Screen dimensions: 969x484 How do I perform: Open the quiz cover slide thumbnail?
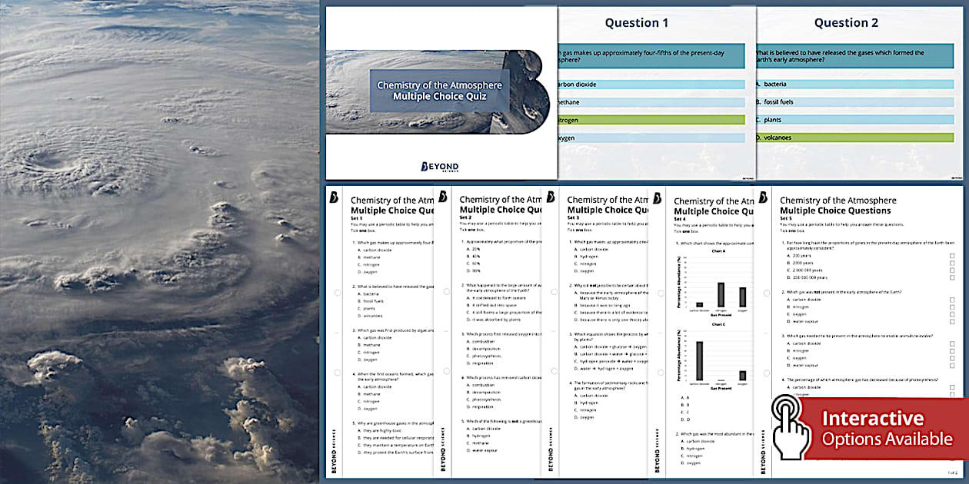[x=438, y=92]
